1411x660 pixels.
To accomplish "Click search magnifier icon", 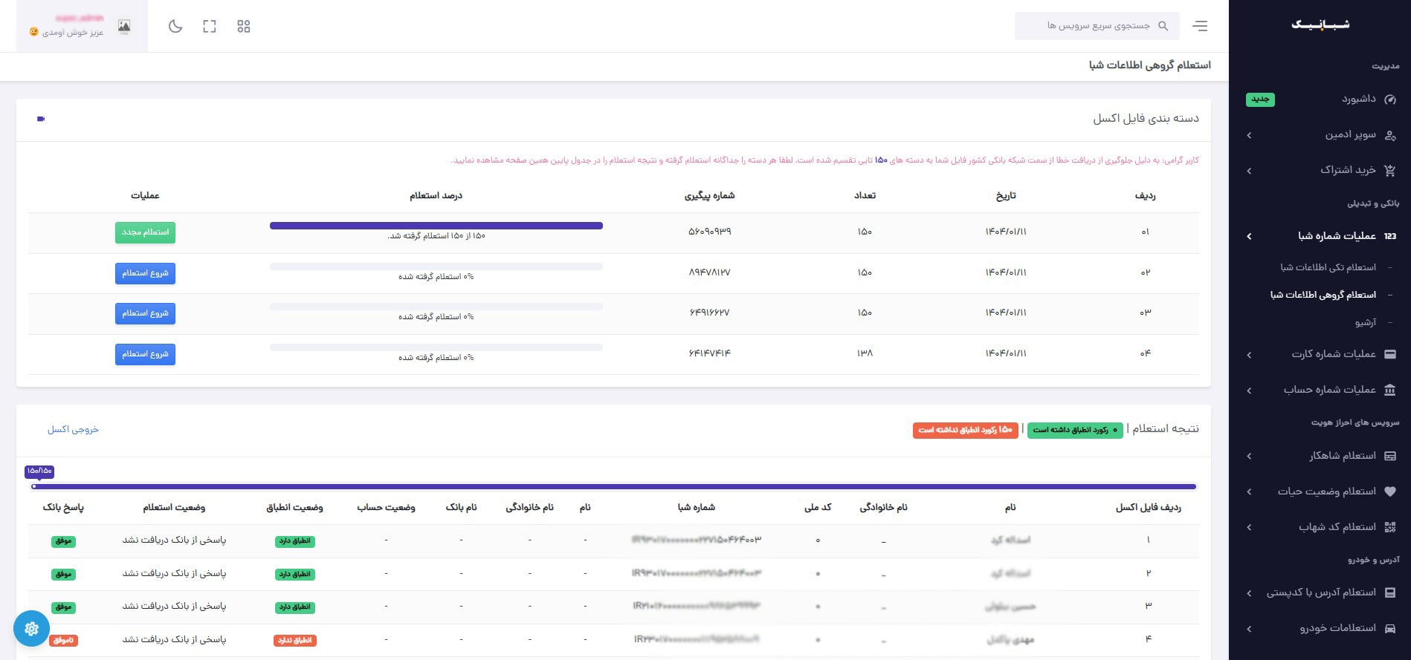I will tap(1163, 26).
